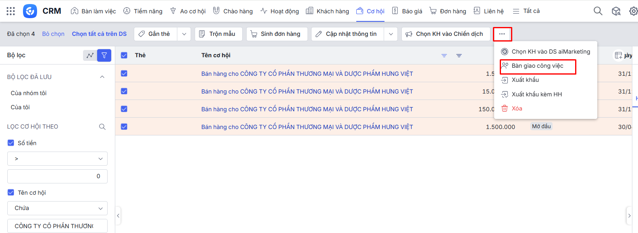Viewport: 638px width, 233px height.
Task: Click second column filter icon in header
Action: coord(459,56)
